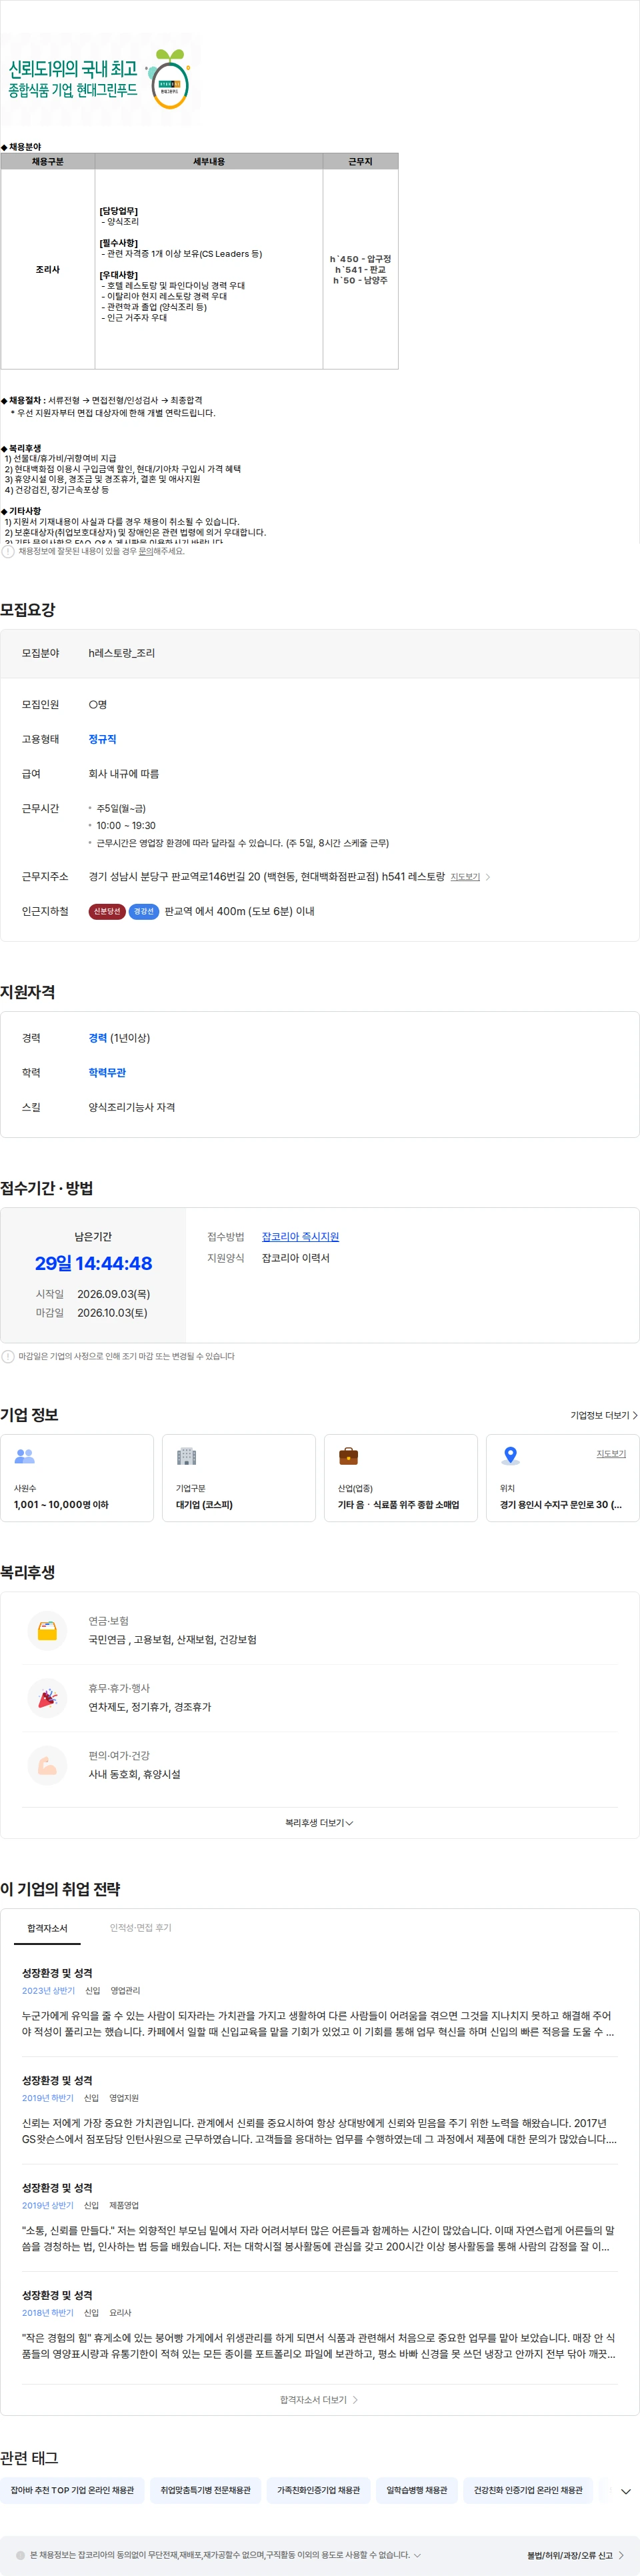The height and width of the screenshot is (2576, 640).
Task: Open the 잡코리아 즉시지원 link
Action: click(x=300, y=1237)
